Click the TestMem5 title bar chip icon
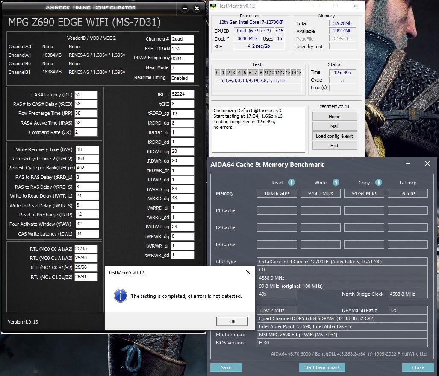 tap(213, 6)
